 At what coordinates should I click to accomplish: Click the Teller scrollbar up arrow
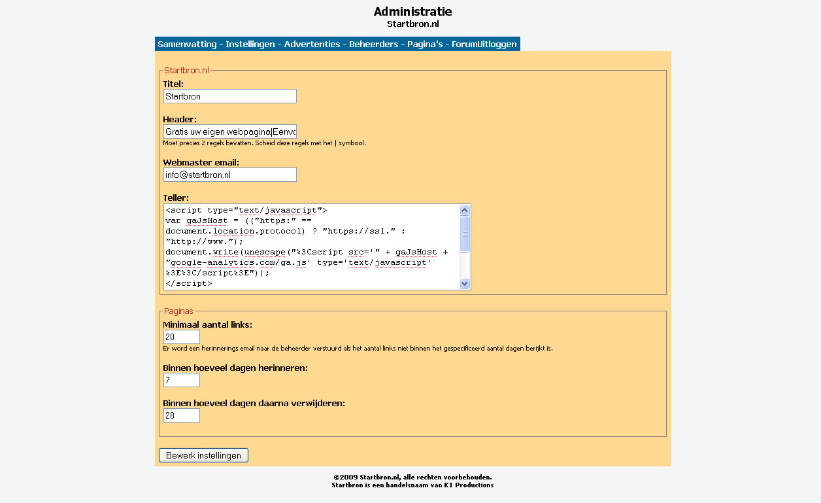[x=465, y=210]
